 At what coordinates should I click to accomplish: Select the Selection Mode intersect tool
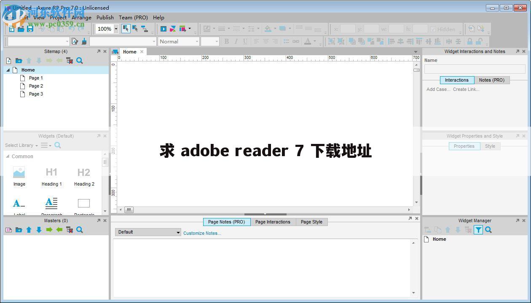(x=126, y=29)
